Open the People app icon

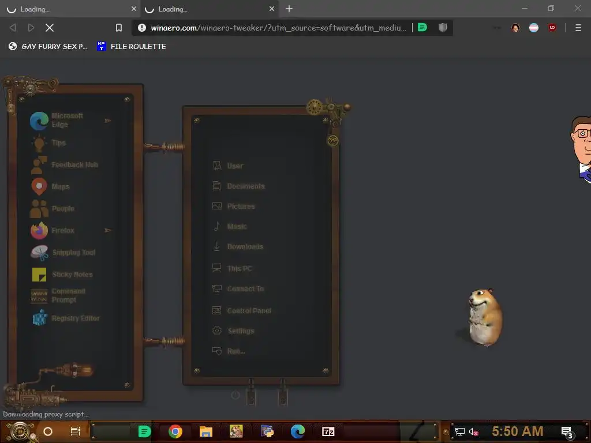(39, 209)
